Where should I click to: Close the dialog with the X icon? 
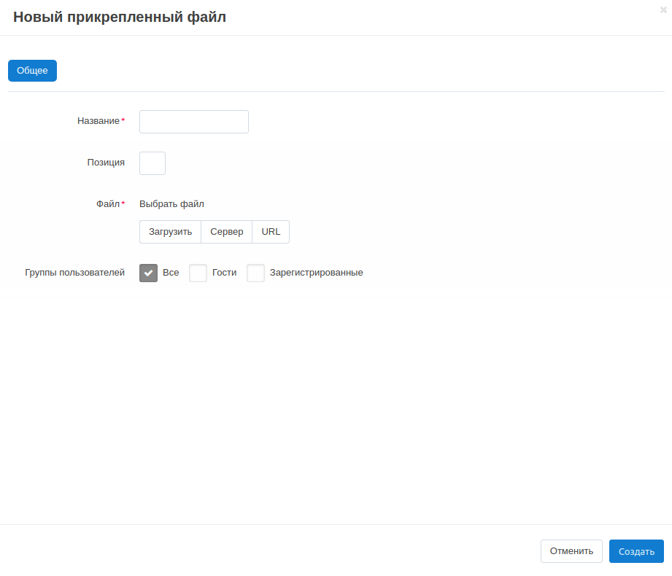point(663,10)
